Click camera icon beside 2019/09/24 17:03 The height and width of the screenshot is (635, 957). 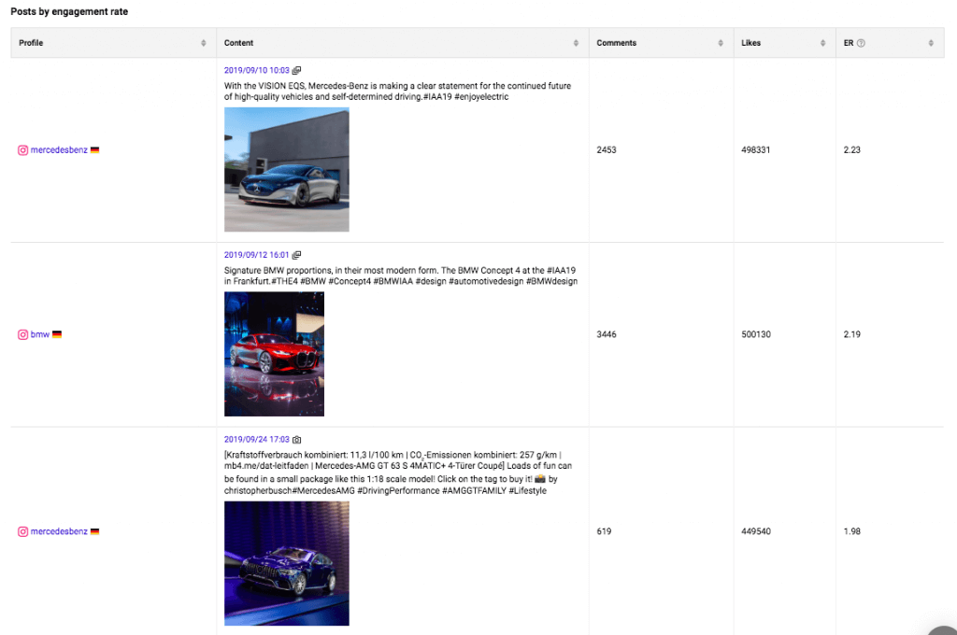[x=296, y=439]
